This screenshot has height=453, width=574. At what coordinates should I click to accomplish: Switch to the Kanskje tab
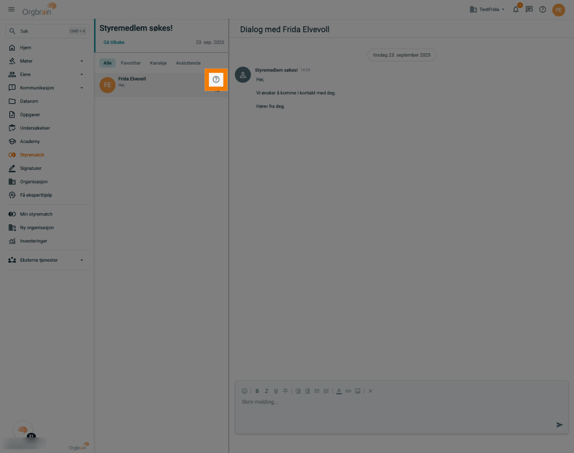158,63
